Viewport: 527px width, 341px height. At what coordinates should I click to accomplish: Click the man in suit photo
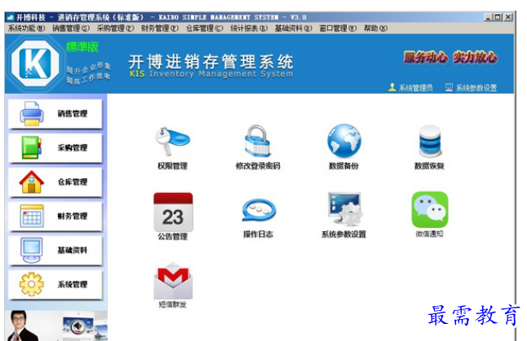click(x=23, y=326)
